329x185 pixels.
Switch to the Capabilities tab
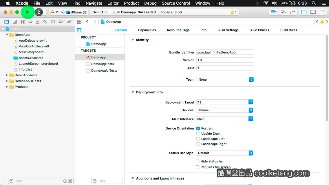click(147, 30)
